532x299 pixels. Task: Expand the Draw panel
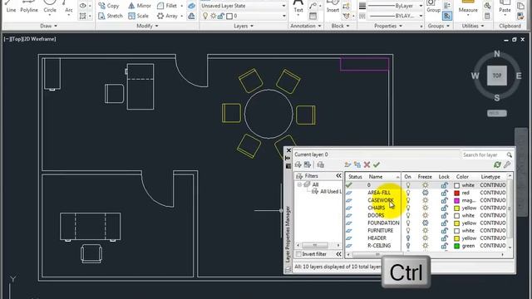coord(49,26)
